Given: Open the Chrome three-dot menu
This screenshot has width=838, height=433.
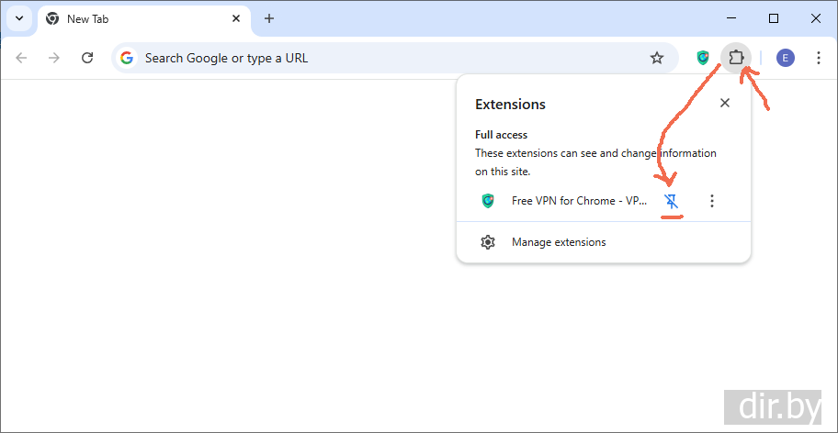Looking at the screenshot, I should (x=819, y=58).
